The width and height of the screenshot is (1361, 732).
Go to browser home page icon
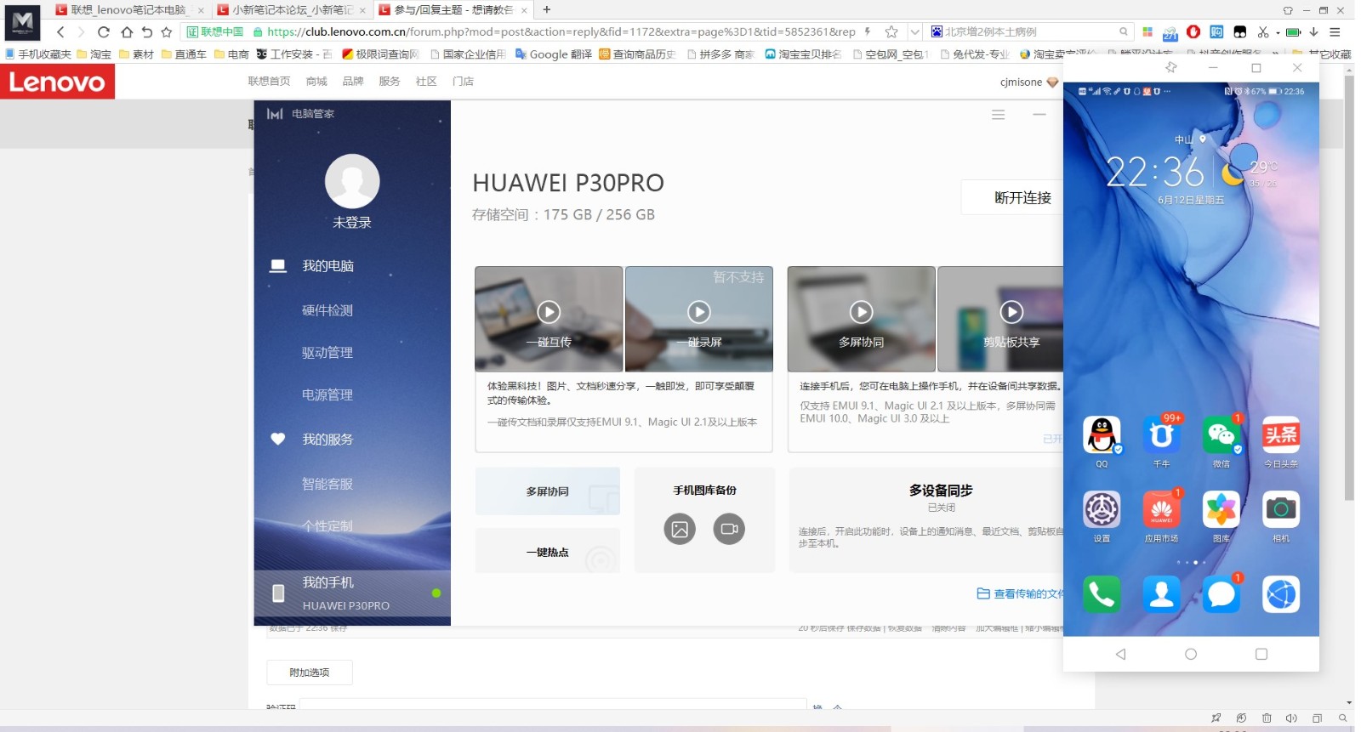pyautogui.click(x=126, y=32)
